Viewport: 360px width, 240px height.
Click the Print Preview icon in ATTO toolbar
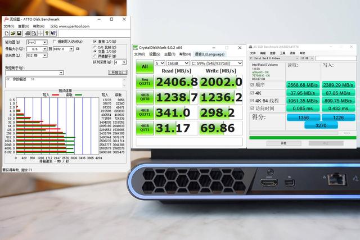34,34
